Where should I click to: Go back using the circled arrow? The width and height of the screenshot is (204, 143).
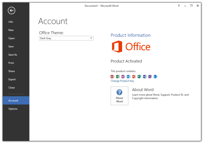coord(11,11)
